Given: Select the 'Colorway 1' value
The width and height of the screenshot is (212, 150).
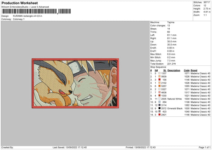Looking at the screenshot, I should click(x=19, y=19).
